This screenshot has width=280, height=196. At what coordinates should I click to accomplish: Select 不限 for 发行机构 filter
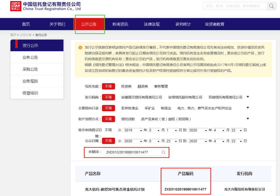tap(108, 97)
